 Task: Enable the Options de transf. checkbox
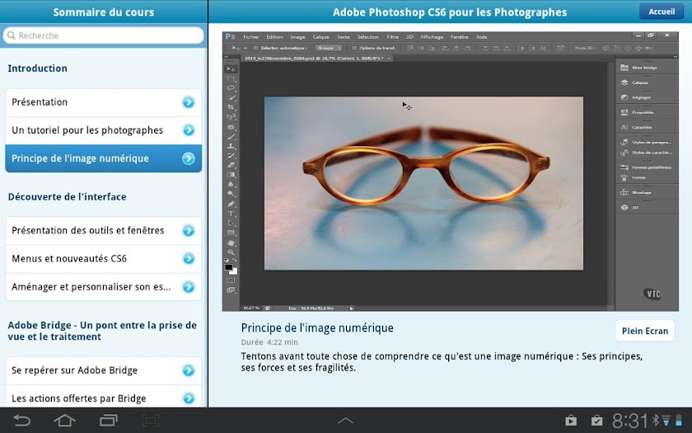[x=354, y=48]
